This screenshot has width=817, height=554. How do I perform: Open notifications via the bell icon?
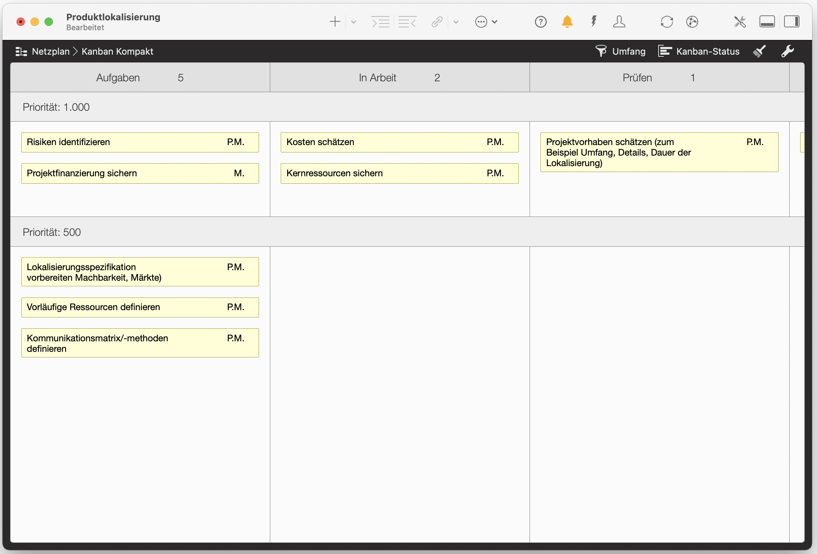point(567,22)
